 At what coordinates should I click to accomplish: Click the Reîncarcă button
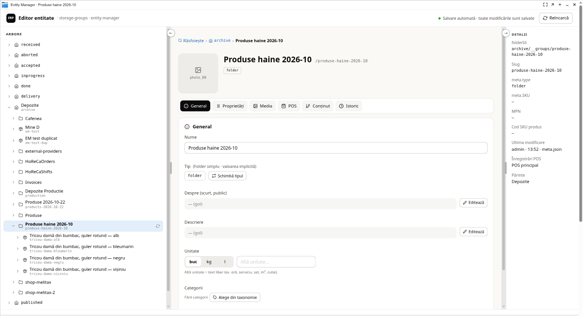pos(556,18)
